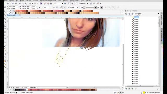167x94 pixels.
Task: Select the Color Eyedropper tool
Action: (x=5, y=61)
